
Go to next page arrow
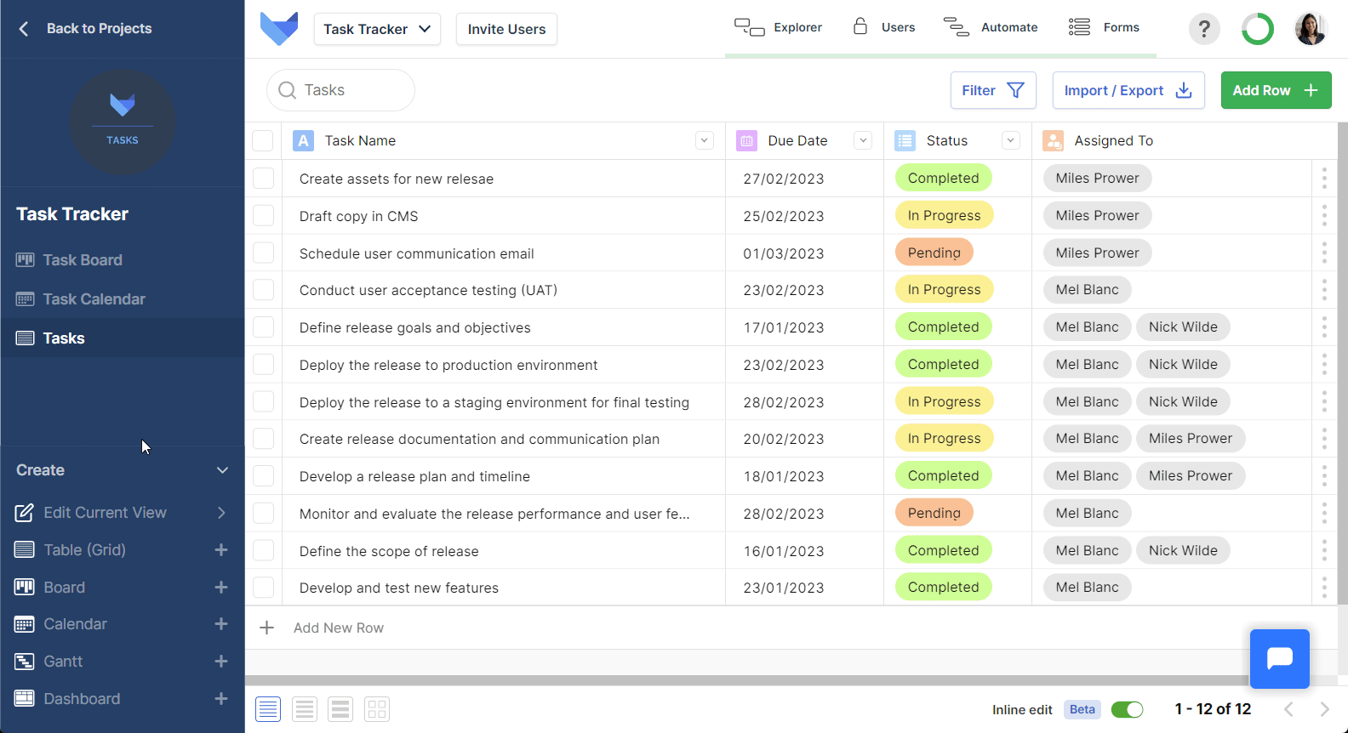1324,709
